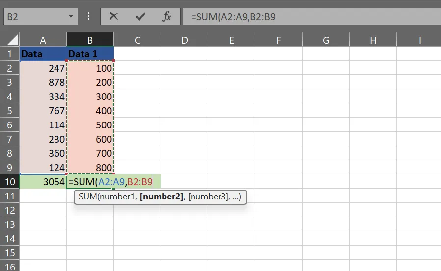Click bold [number2] argument in tooltip
The height and width of the screenshot is (271, 441).
click(162, 197)
